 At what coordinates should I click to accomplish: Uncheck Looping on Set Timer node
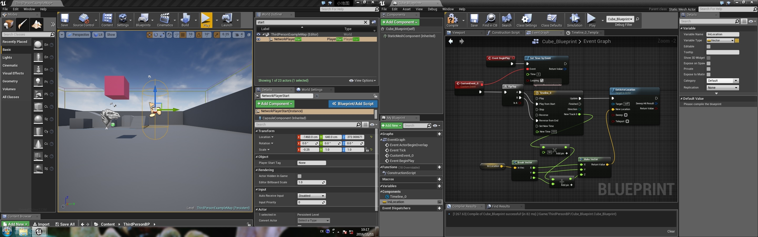[x=542, y=80]
